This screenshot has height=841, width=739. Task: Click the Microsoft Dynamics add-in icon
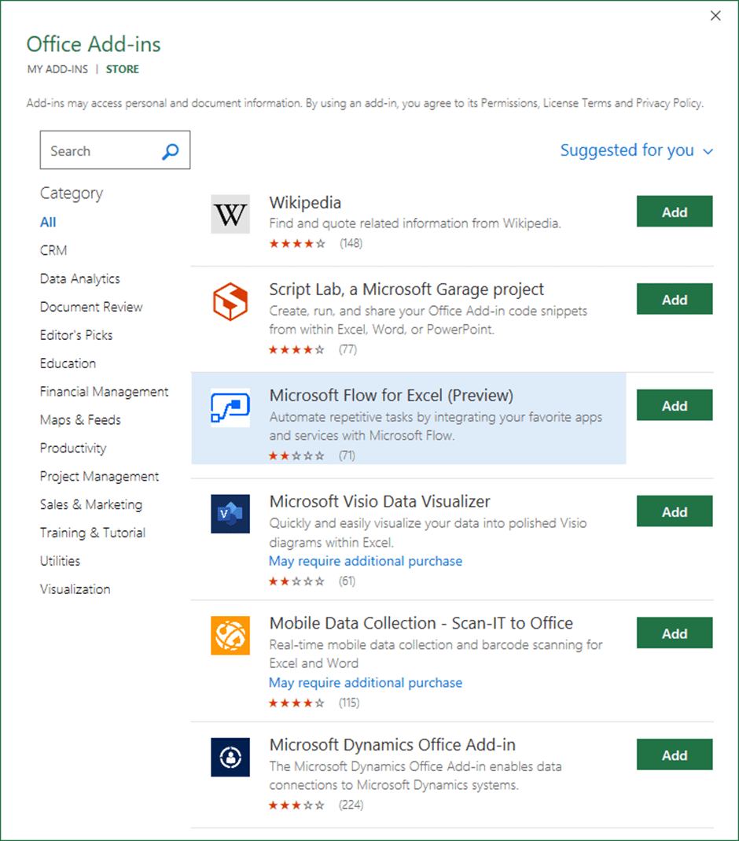(230, 754)
